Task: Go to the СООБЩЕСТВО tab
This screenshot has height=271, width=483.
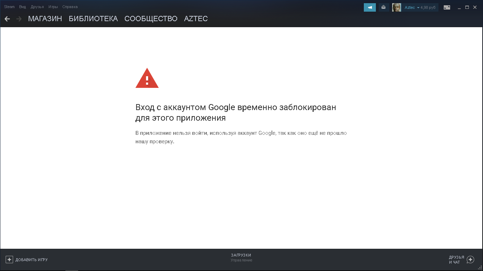Action: click(151, 19)
